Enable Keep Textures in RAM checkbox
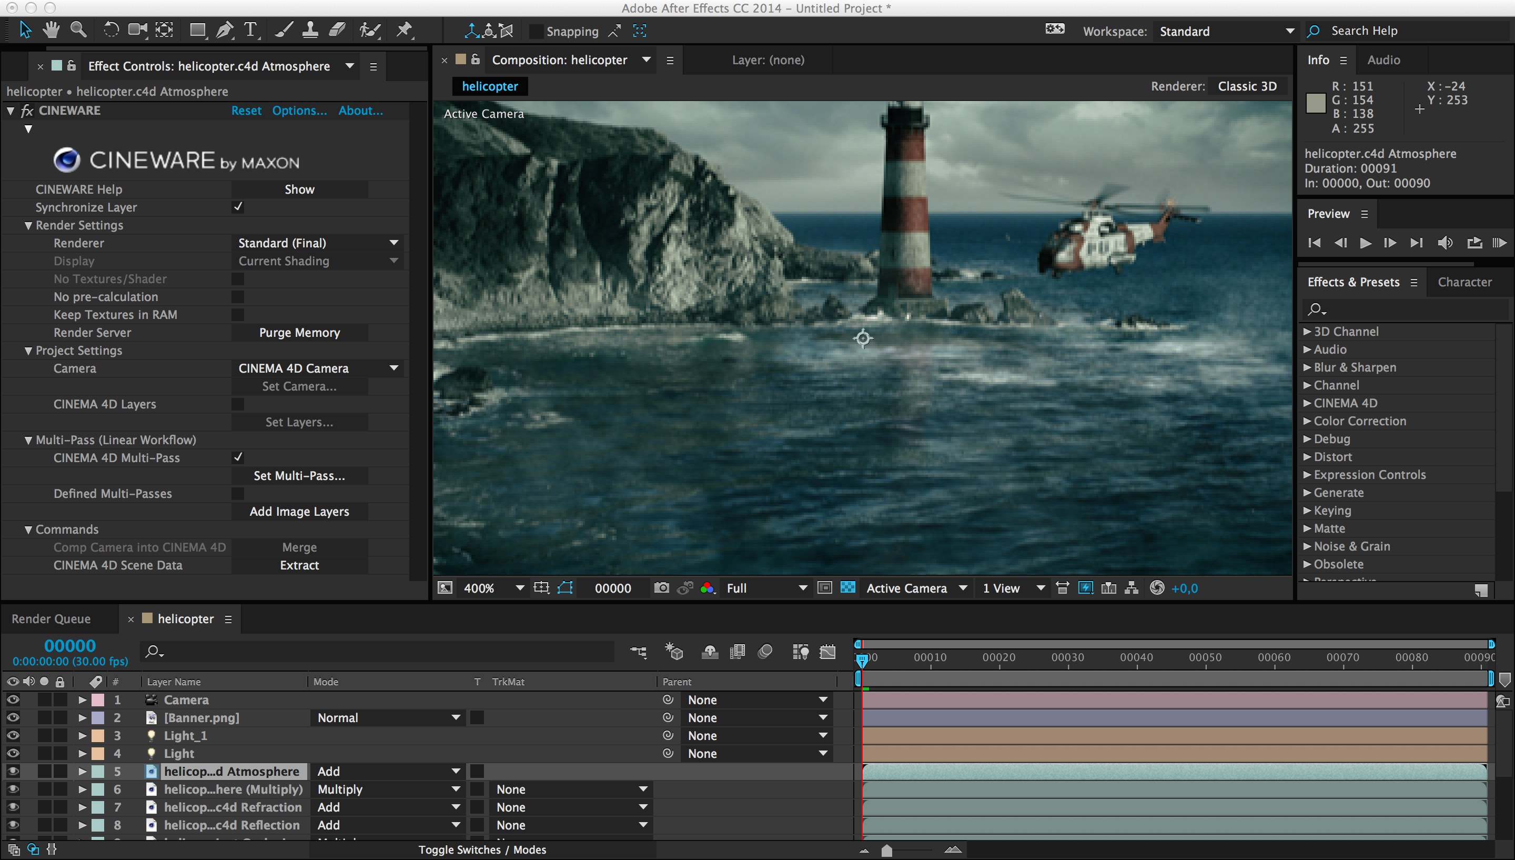 pos(238,314)
